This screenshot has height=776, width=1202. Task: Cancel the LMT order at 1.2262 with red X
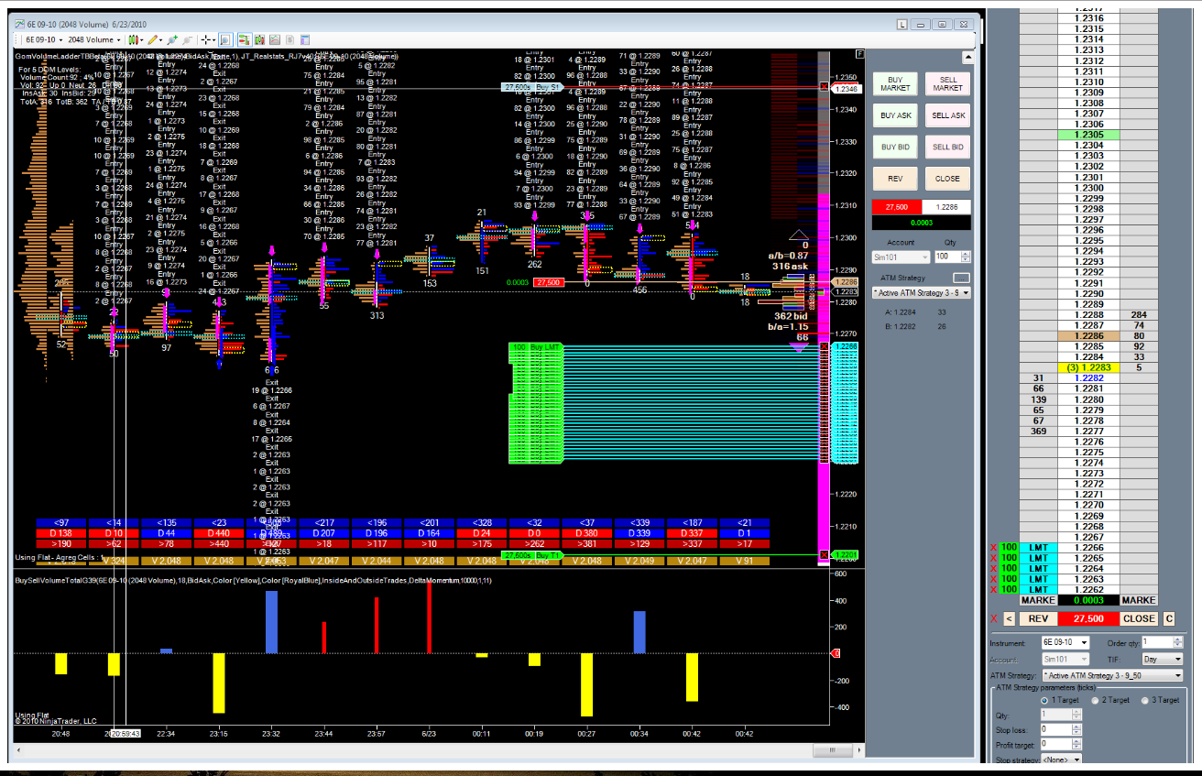(994, 590)
